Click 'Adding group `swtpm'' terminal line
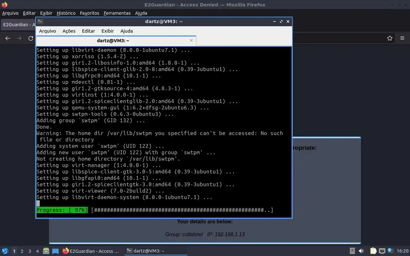Image resolution: width=410 pixels, height=256 pixels. pyautogui.click(x=91, y=121)
